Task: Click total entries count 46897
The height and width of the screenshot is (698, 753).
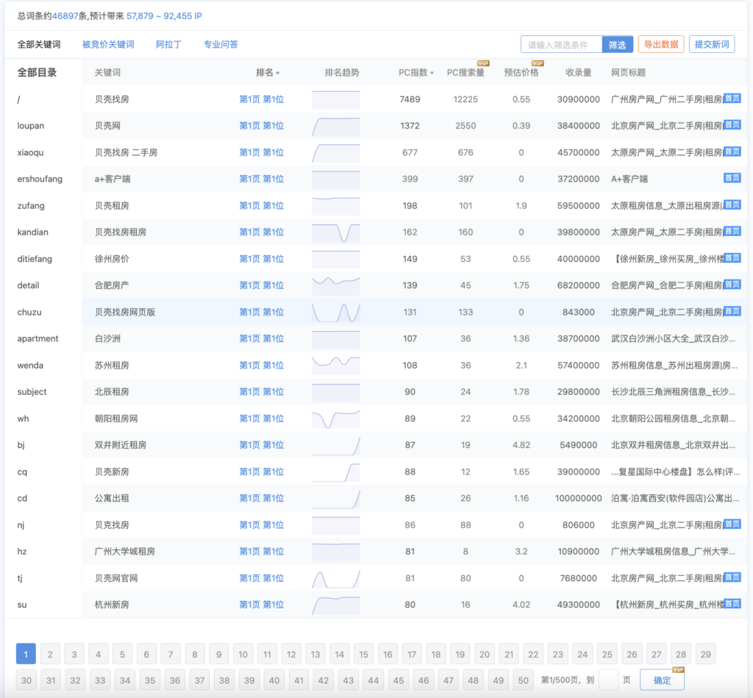Action: click(65, 16)
